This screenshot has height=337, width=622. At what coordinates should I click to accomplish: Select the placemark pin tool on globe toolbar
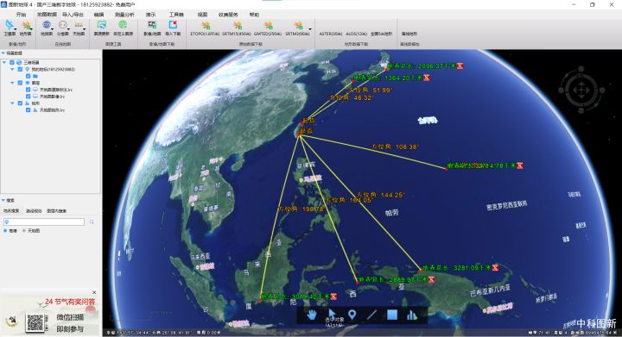click(352, 315)
